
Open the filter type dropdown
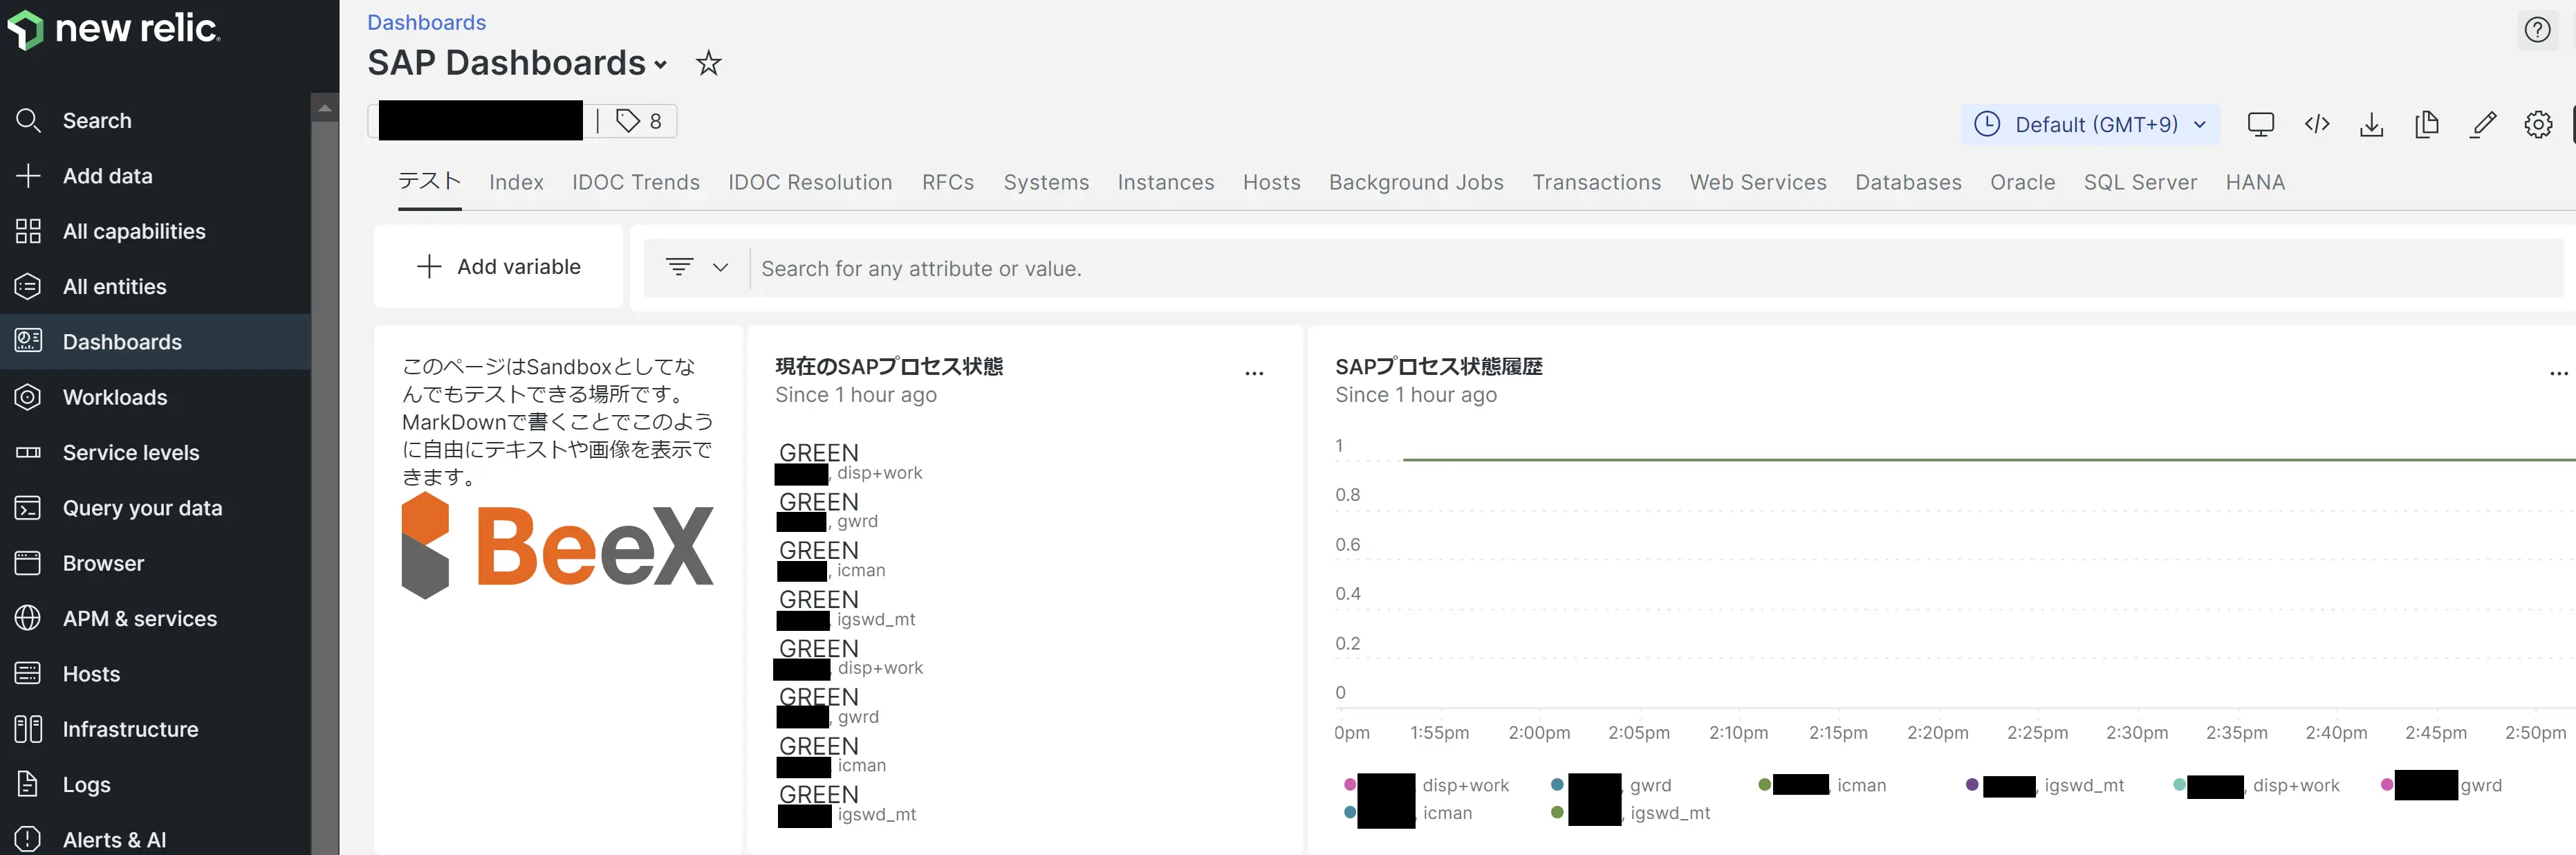pyautogui.click(x=697, y=268)
